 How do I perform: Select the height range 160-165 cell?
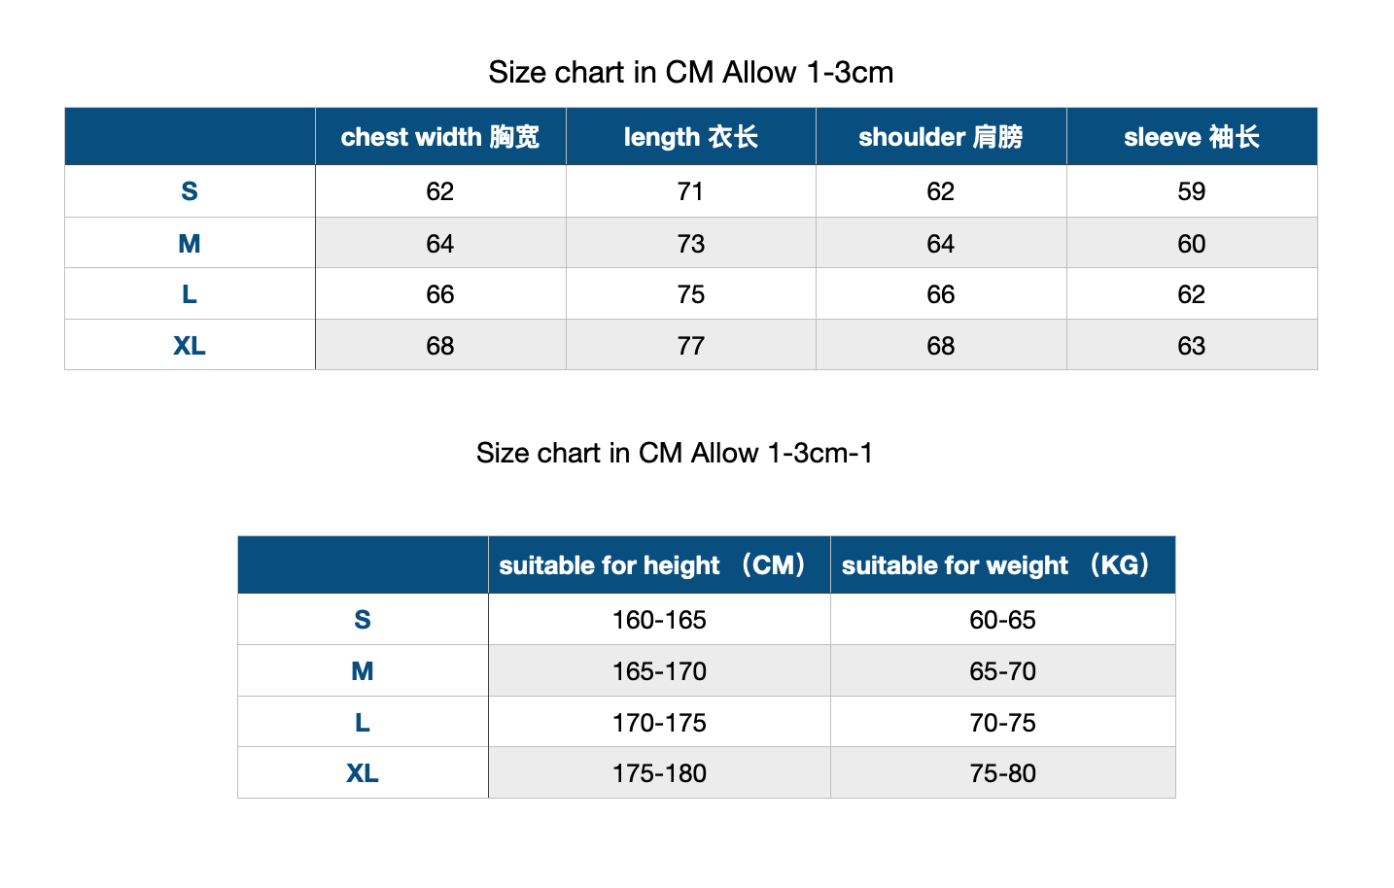click(658, 620)
